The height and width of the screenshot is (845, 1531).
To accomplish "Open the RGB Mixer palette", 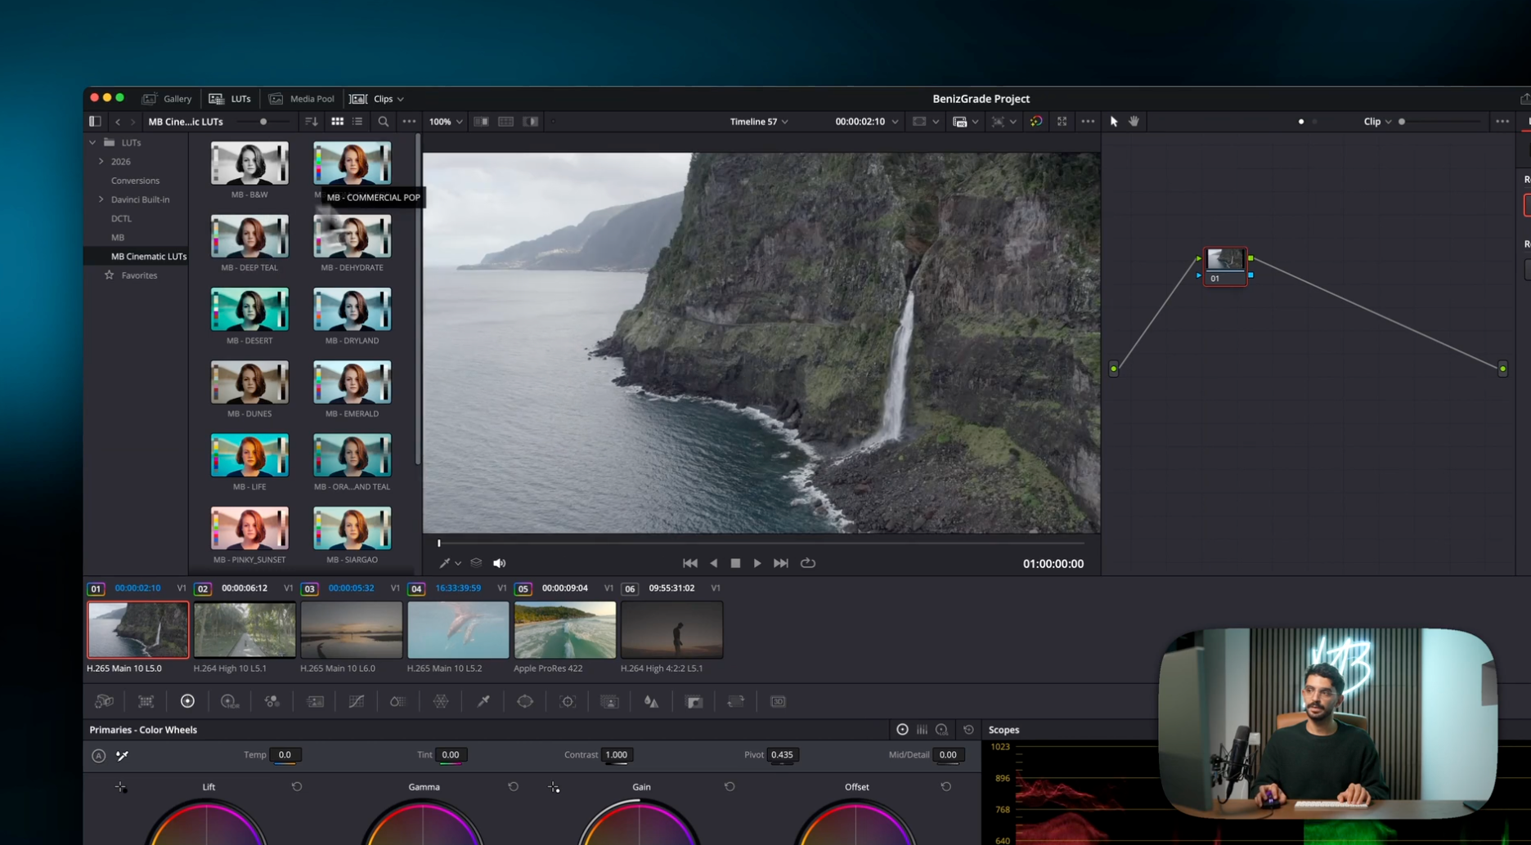I will point(272,701).
